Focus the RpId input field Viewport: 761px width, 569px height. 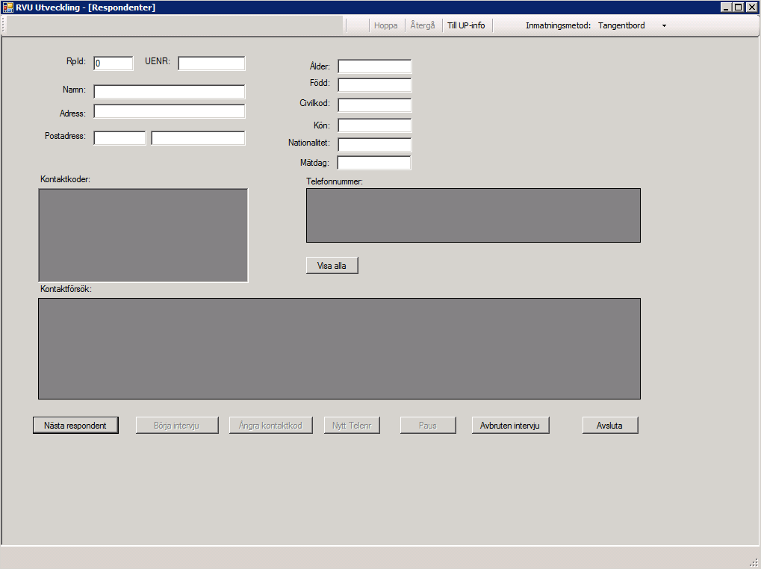click(113, 63)
